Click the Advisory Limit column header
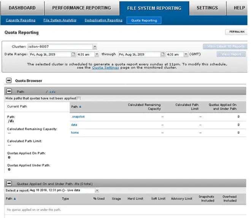This screenshot has height=218, width=251. pos(181,199)
